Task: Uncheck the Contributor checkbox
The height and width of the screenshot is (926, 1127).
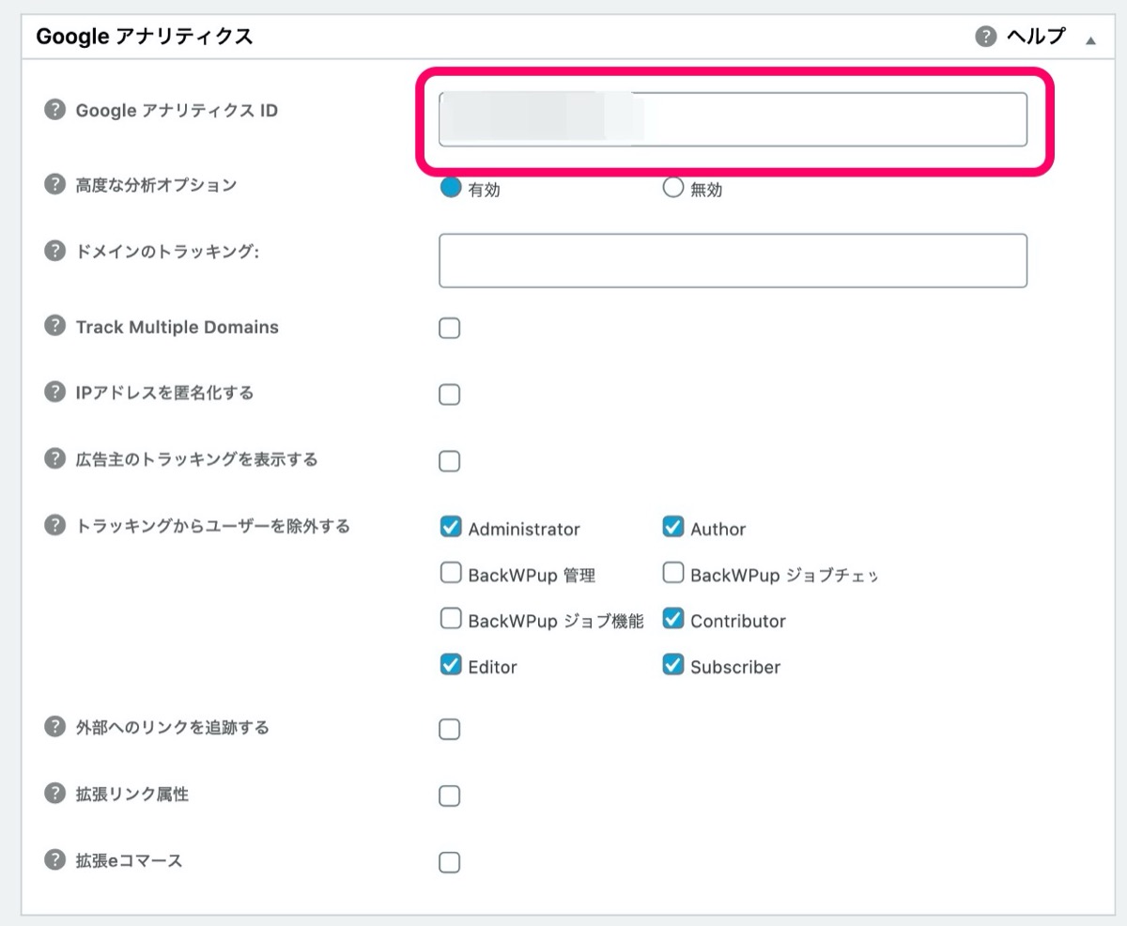Action: [672, 619]
